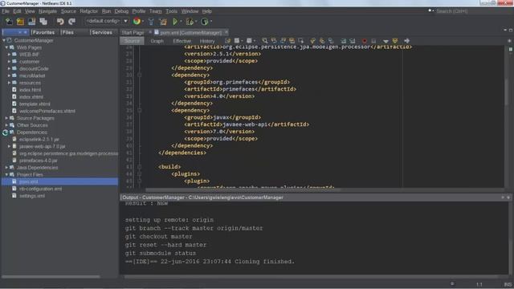Expand the discountCode folder
This screenshot has height=289, width=514.
click(x=9, y=68)
